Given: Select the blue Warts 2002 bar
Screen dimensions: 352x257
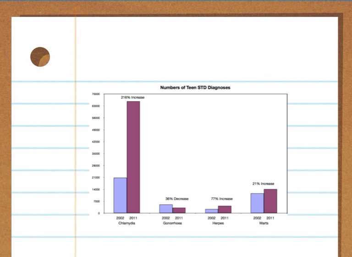Looking at the screenshot, I should point(257,203).
